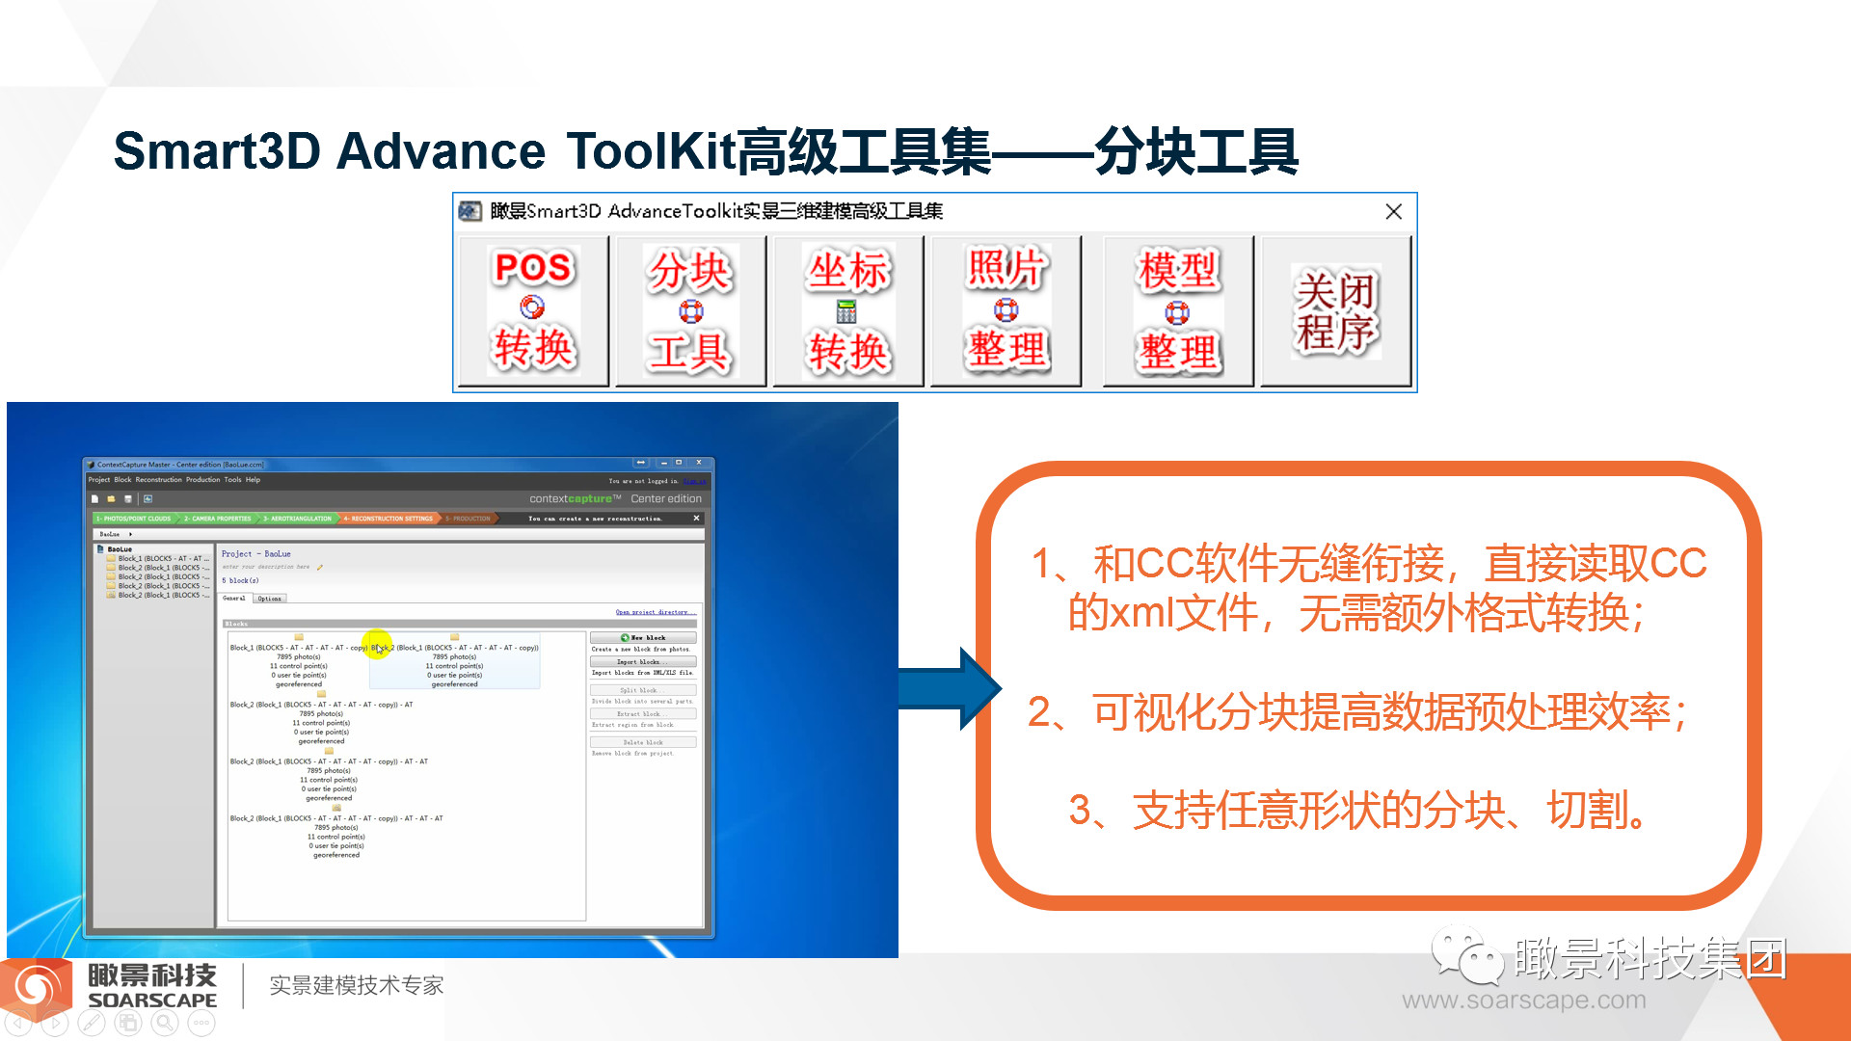Click the sign in link
The image size is (1851, 1041).
point(696,481)
